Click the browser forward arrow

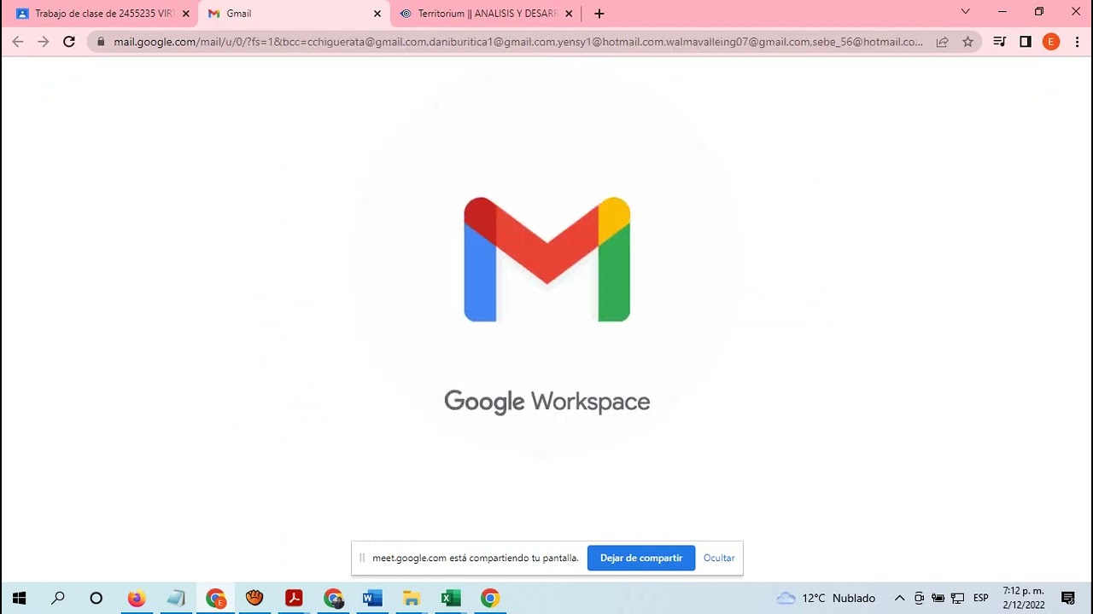click(x=44, y=42)
